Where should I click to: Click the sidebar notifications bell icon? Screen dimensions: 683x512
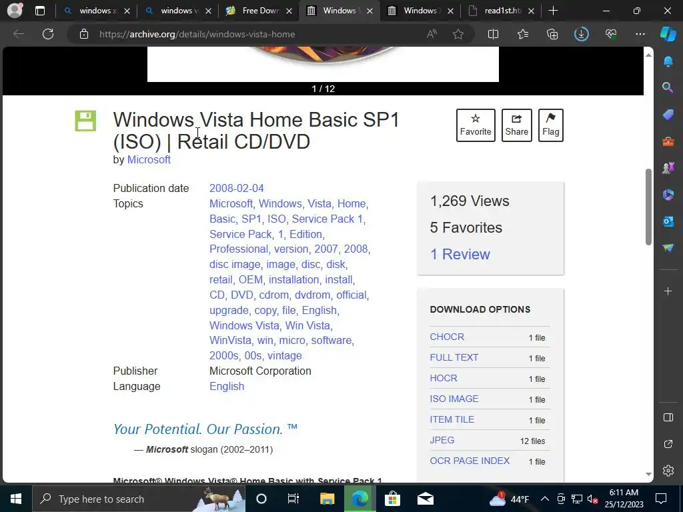pos(668,61)
